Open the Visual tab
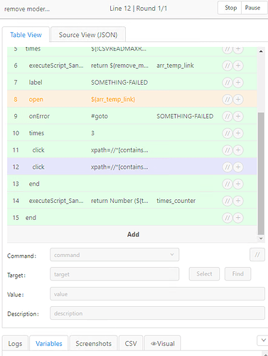This screenshot has height=356, width=268. [163, 343]
